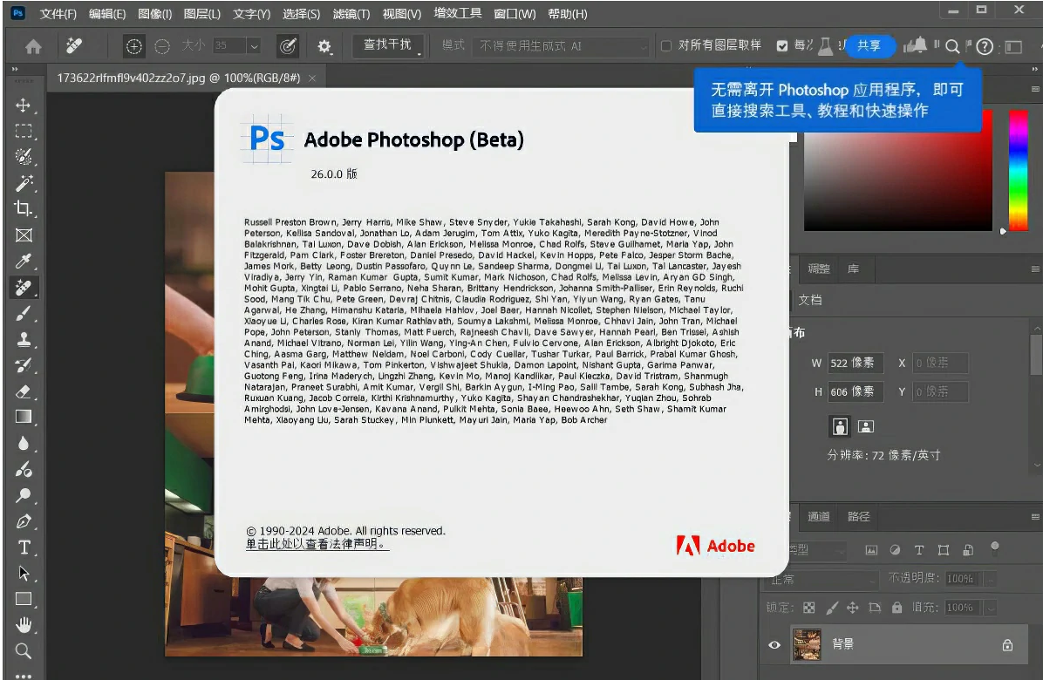Select the Hand tool
Image resolution: width=1043 pixels, height=680 pixels.
[24, 625]
